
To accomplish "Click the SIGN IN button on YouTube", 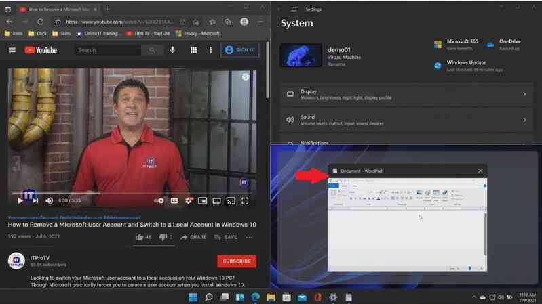I will click(240, 50).
